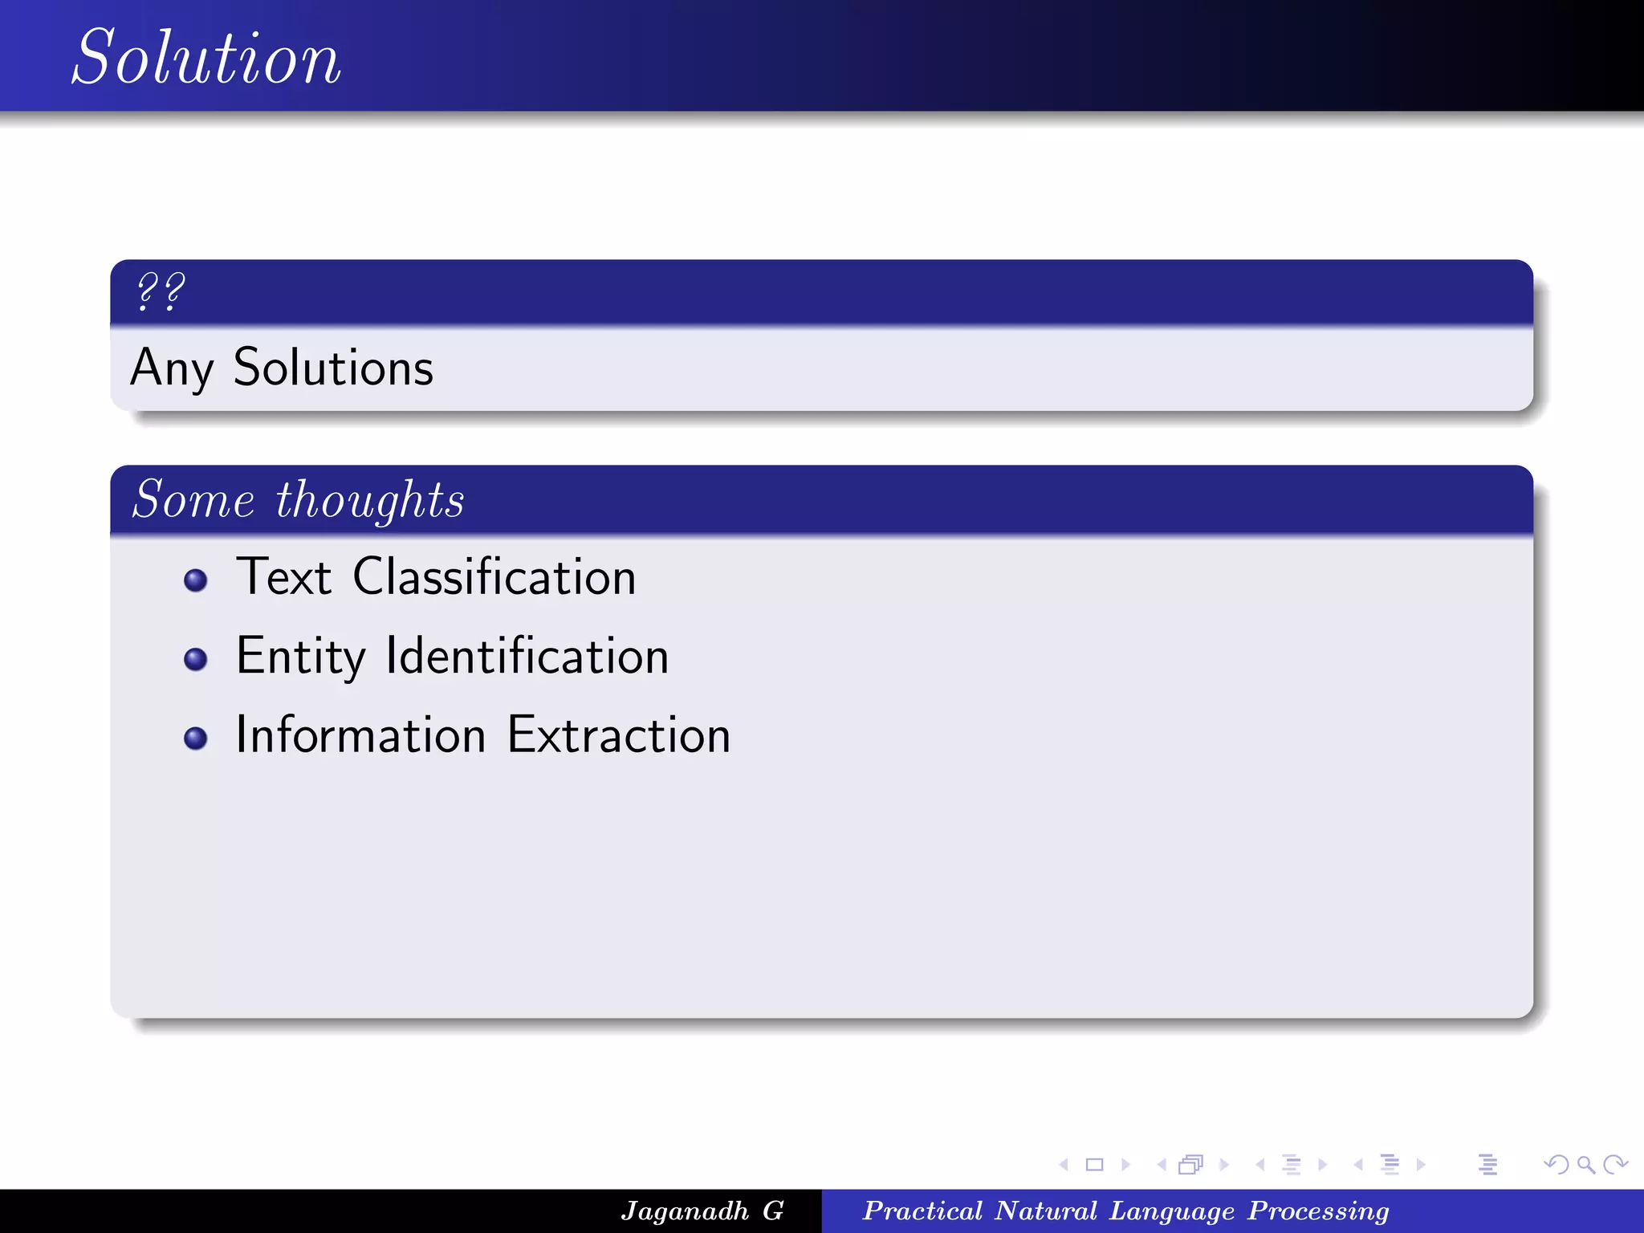The width and height of the screenshot is (1644, 1233).
Task: Click the Entity Identification bullet item
Action: coord(452,656)
